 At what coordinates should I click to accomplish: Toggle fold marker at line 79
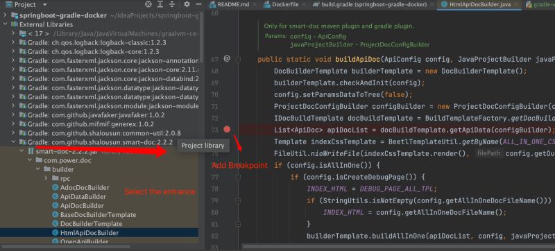pyautogui.click(x=238, y=201)
